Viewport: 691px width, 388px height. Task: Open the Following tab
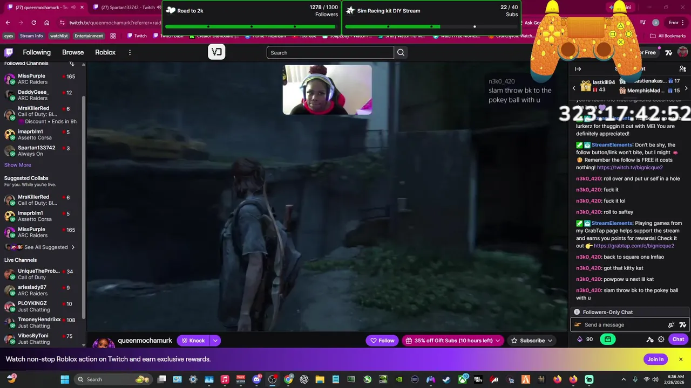click(x=37, y=52)
